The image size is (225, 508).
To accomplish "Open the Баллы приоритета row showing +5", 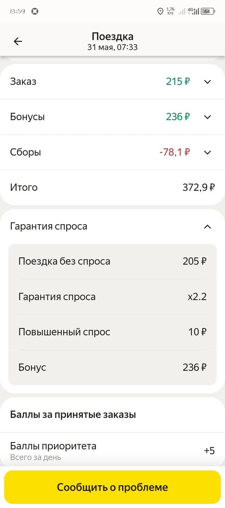I will click(x=113, y=449).
